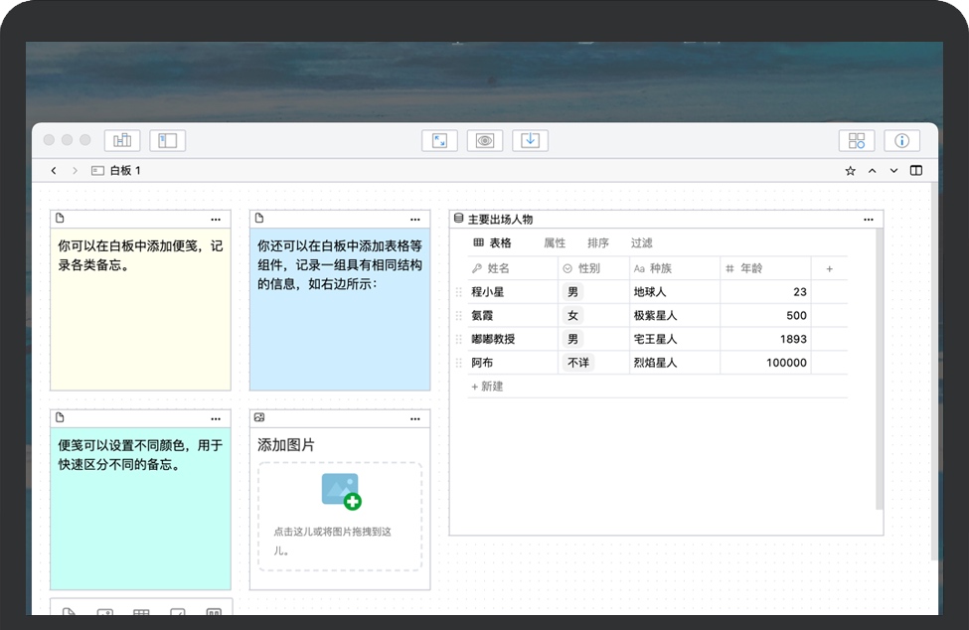Open more options on the yellow sticky note
The image size is (969, 630).
[x=216, y=220]
